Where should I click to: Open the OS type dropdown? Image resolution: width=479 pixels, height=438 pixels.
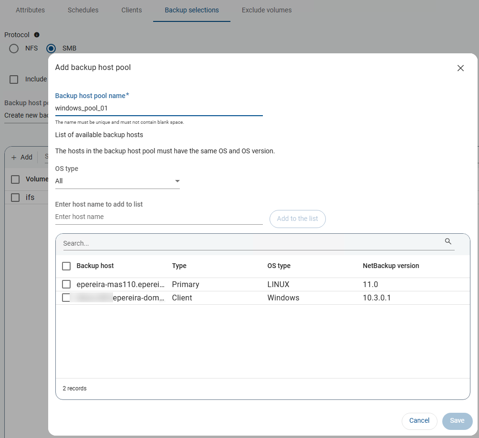(117, 181)
